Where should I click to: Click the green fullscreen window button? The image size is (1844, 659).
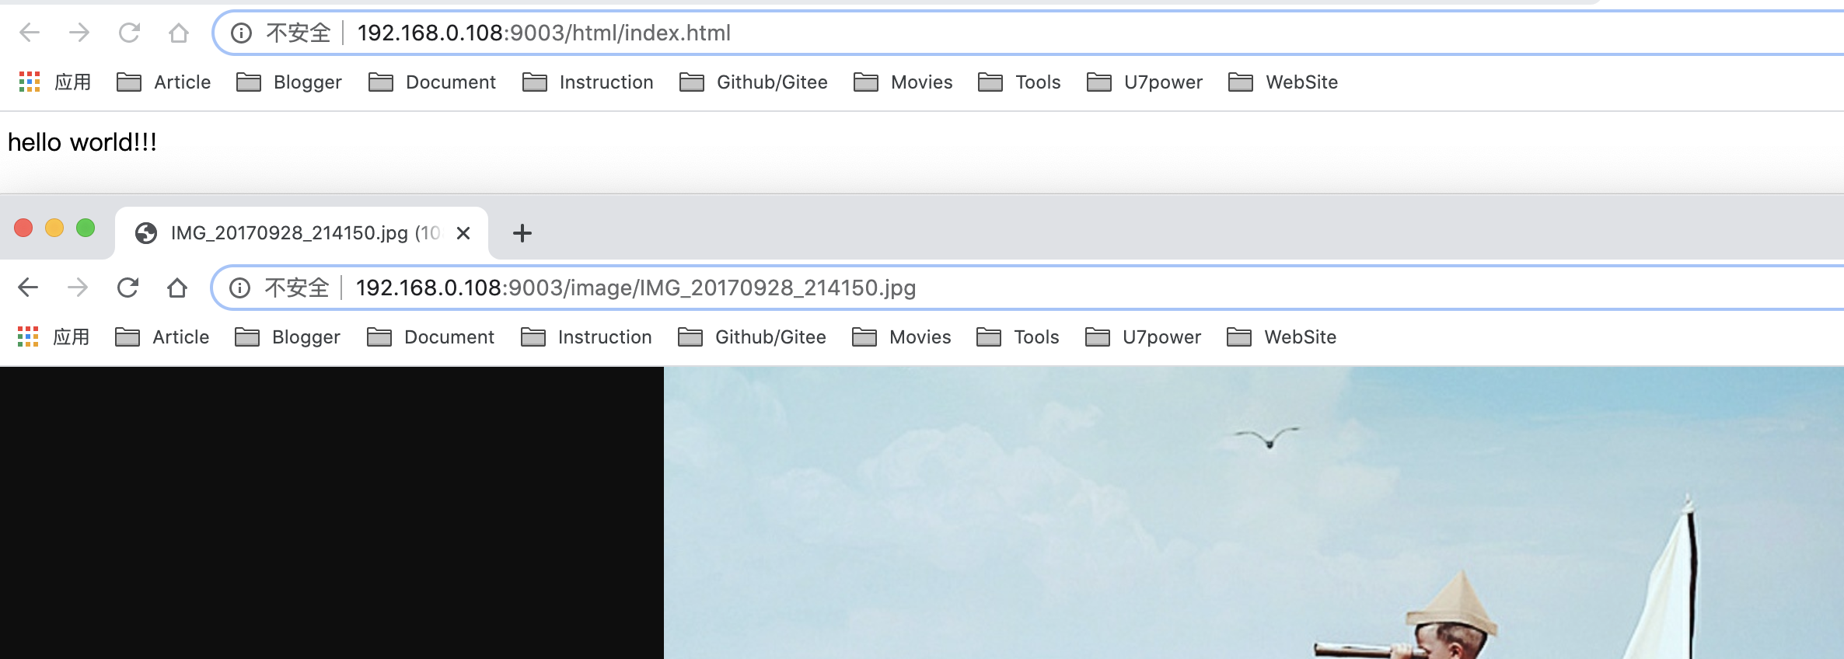[86, 228]
